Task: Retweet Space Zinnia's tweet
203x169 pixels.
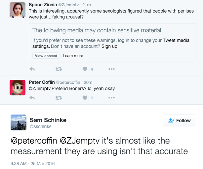Action: pos(59,69)
